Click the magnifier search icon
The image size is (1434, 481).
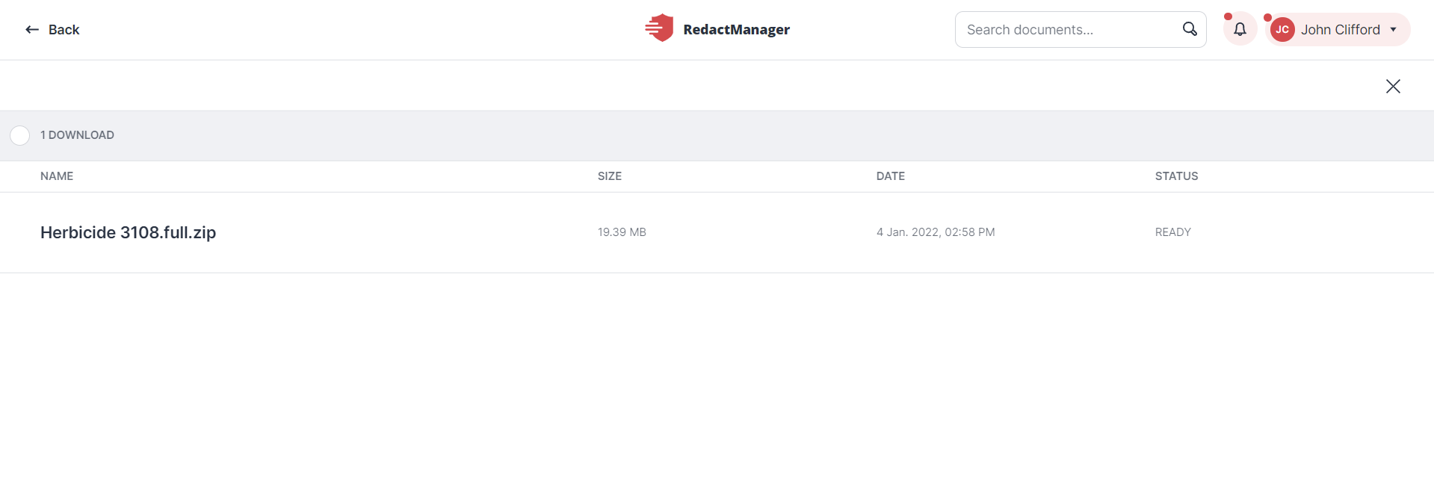(x=1190, y=29)
